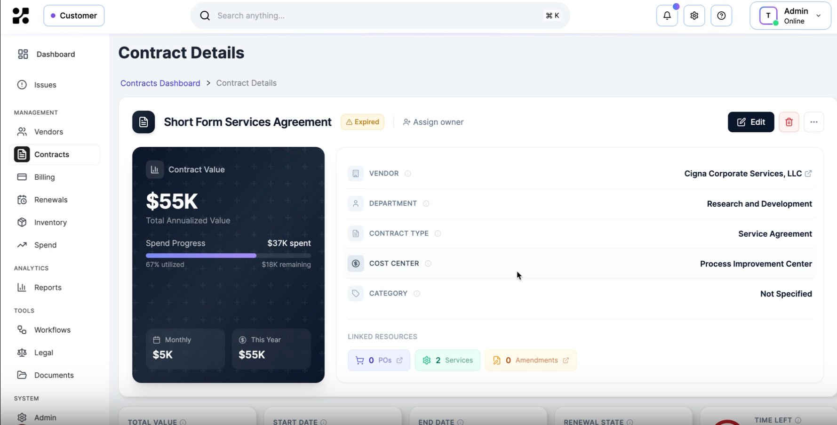This screenshot has width=837, height=425.
Task: Open the settings gear in the top bar
Action: pyautogui.click(x=694, y=16)
